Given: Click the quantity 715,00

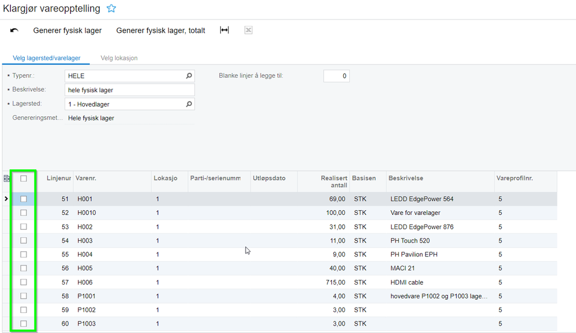Looking at the screenshot, I should tap(336, 282).
